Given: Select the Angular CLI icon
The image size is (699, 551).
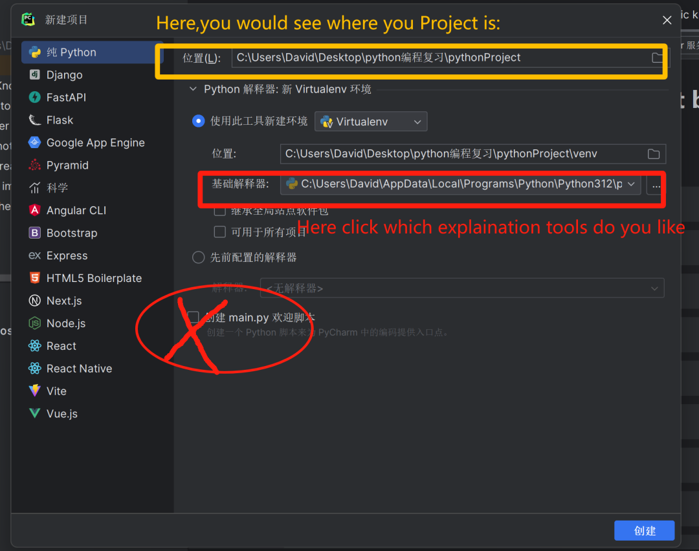Looking at the screenshot, I should (35, 210).
